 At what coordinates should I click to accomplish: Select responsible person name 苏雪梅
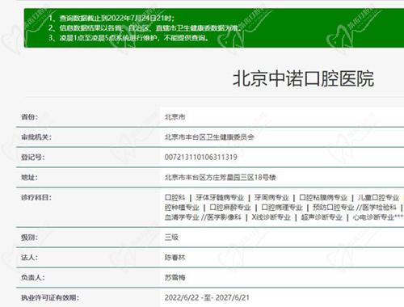point(175,277)
